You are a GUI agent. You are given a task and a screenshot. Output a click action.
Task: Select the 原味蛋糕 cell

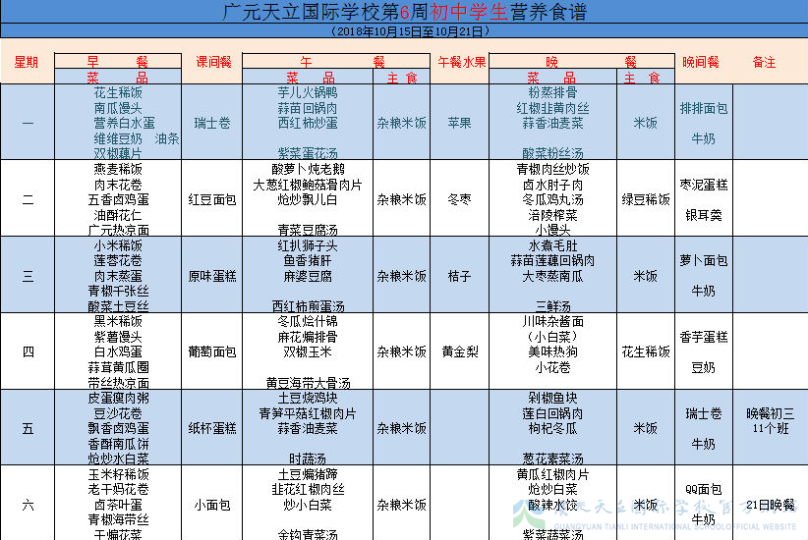coord(213,276)
